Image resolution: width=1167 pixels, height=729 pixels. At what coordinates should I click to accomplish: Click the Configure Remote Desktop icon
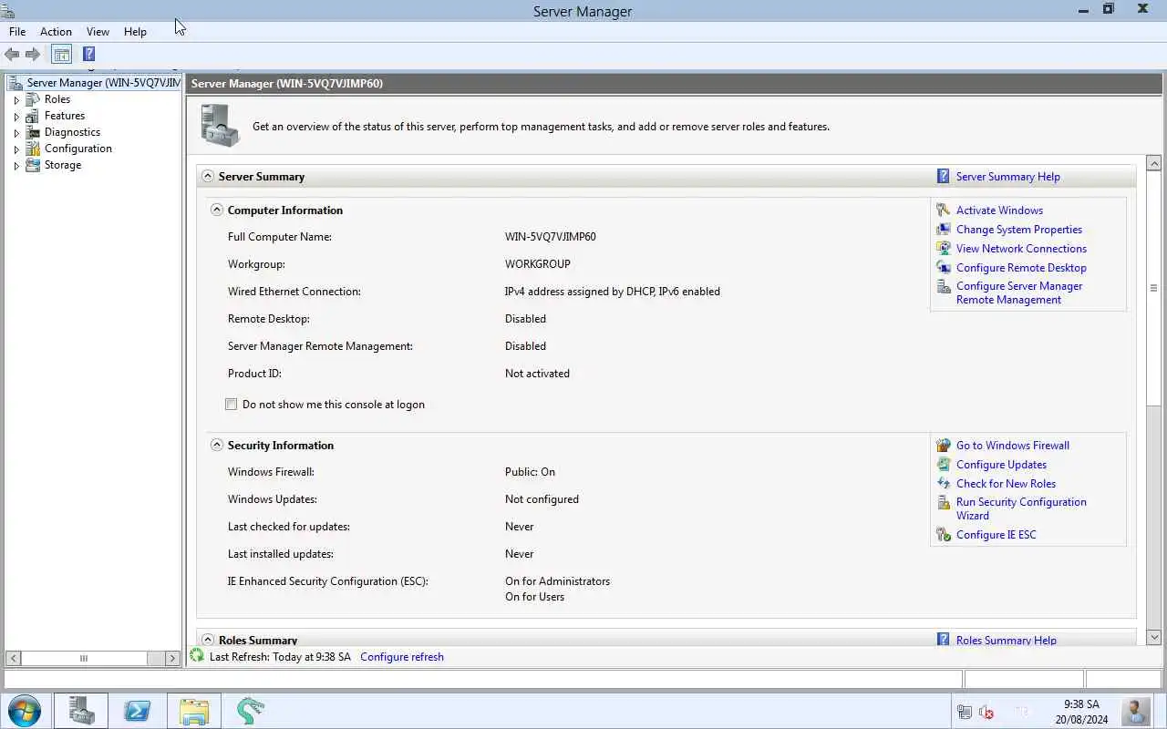(x=944, y=268)
